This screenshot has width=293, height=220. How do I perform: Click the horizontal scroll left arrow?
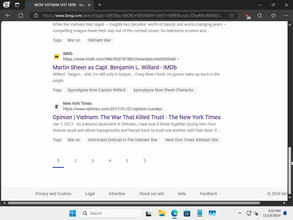(x=4, y=203)
